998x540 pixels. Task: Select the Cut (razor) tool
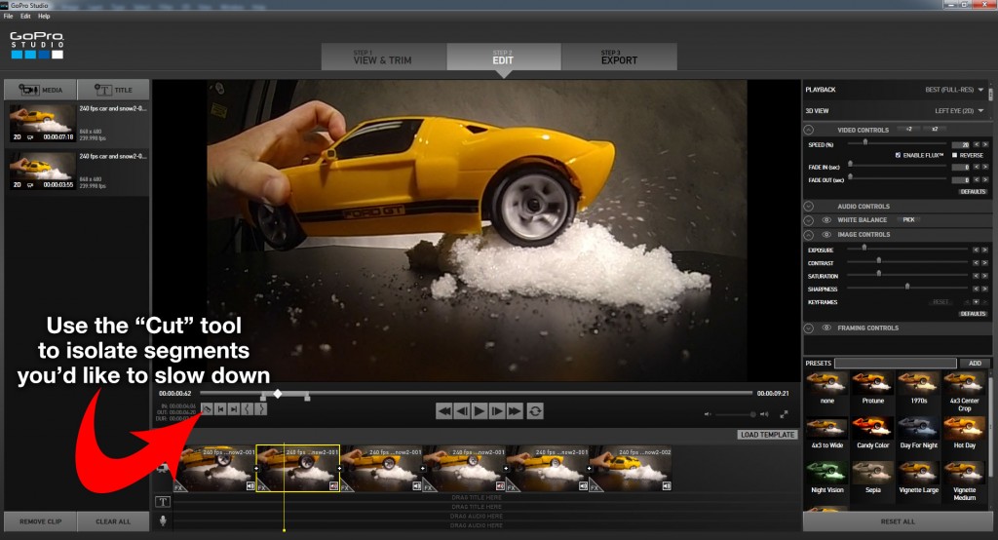[x=208, y=409]
